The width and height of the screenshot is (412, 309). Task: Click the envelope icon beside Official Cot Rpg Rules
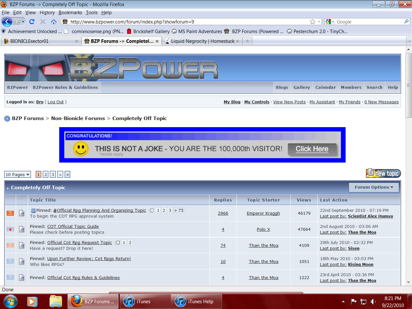click(10, 277)
